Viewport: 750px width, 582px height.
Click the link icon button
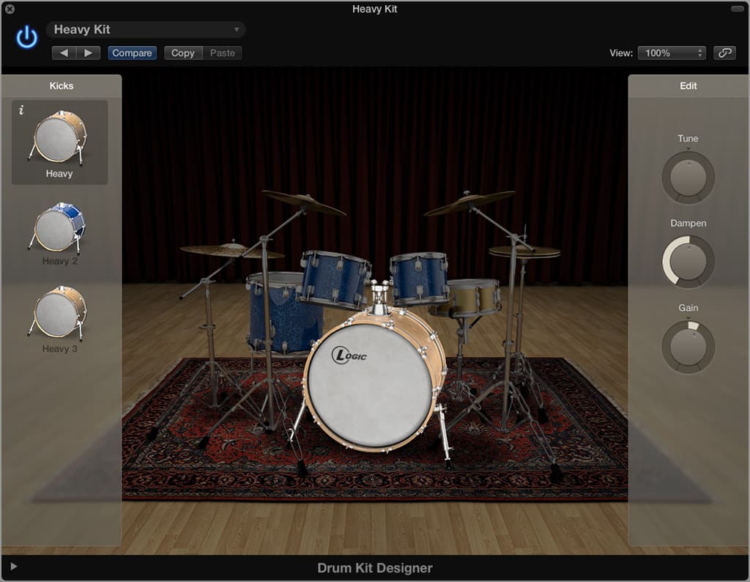724,53
